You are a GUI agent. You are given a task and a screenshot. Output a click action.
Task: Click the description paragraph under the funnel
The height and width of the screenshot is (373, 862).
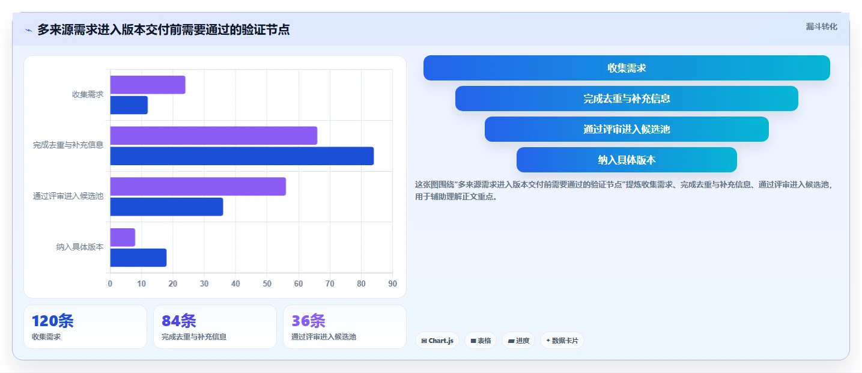(x=625, y=190)
